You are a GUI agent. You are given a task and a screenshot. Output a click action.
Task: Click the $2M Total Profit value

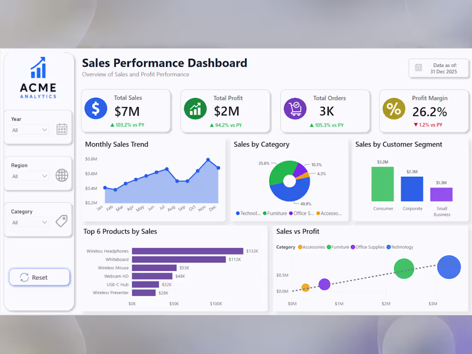tap(227, 112)
